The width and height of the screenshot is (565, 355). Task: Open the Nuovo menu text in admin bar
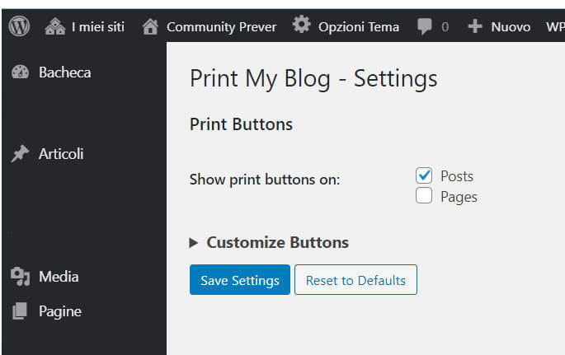(510, 26)
